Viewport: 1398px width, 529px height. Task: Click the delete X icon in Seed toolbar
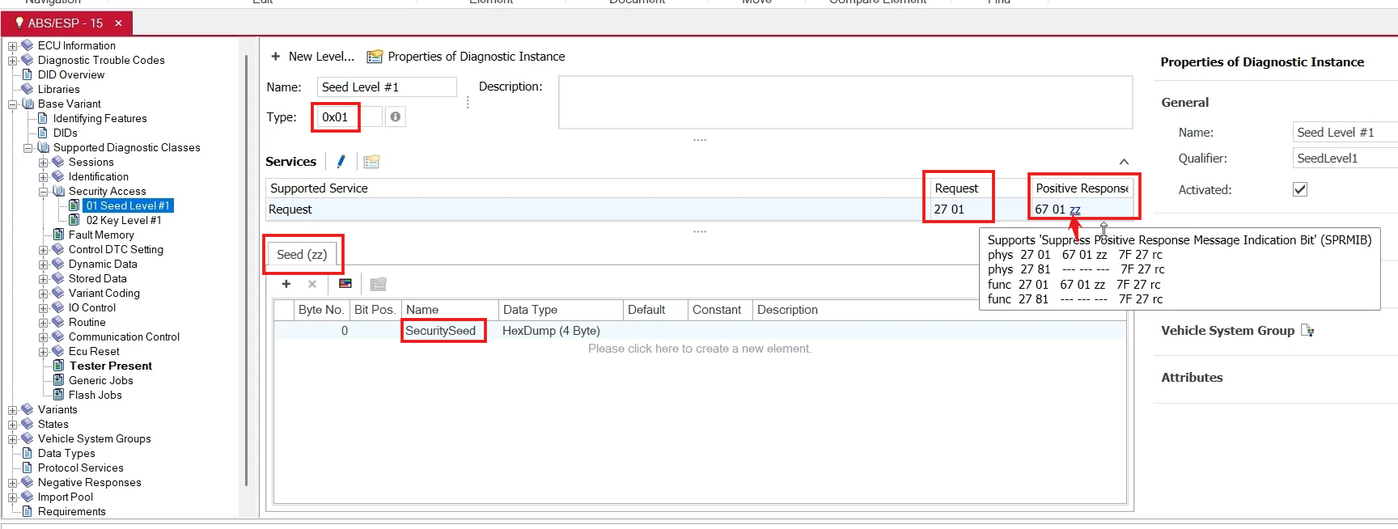(x=312, y=284)
